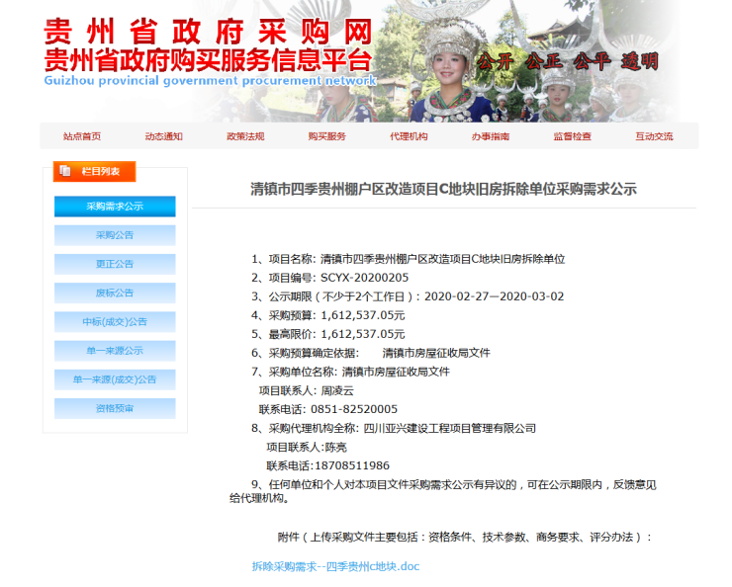Click the 项目名称 line text
Viewport: 732px width, 587px height.
tap(408, 259)
